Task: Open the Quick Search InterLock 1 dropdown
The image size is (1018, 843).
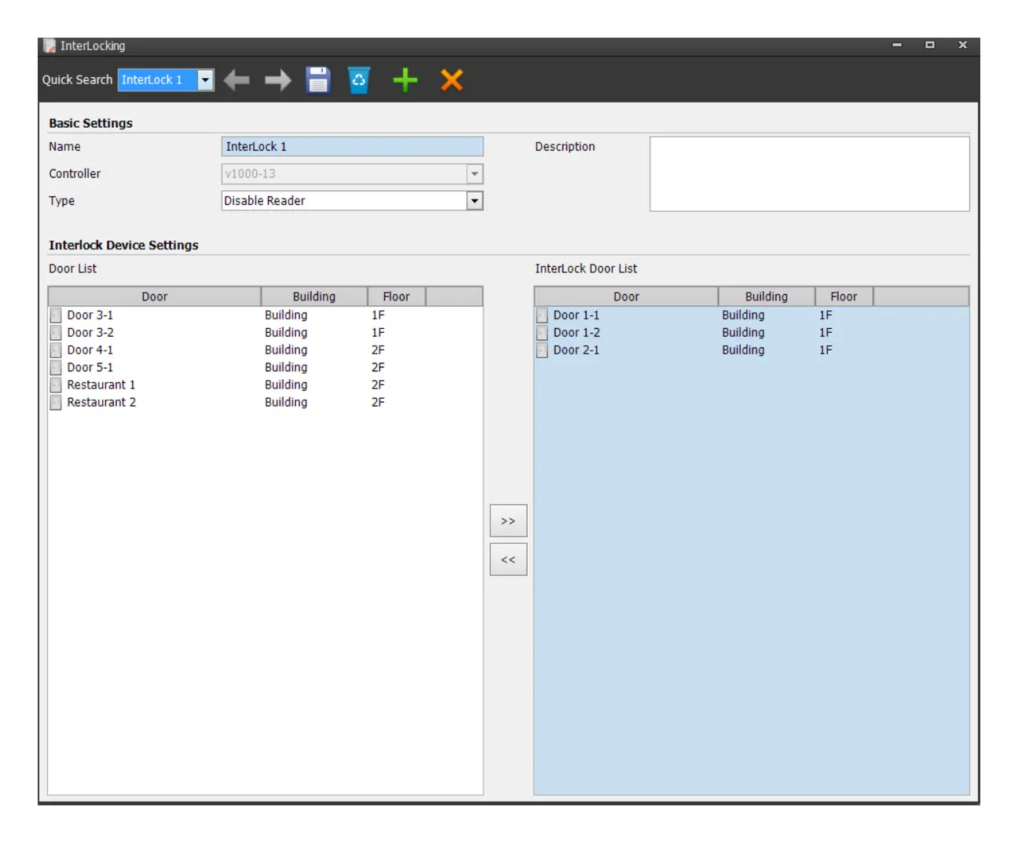Action: [x=205, y=80]
